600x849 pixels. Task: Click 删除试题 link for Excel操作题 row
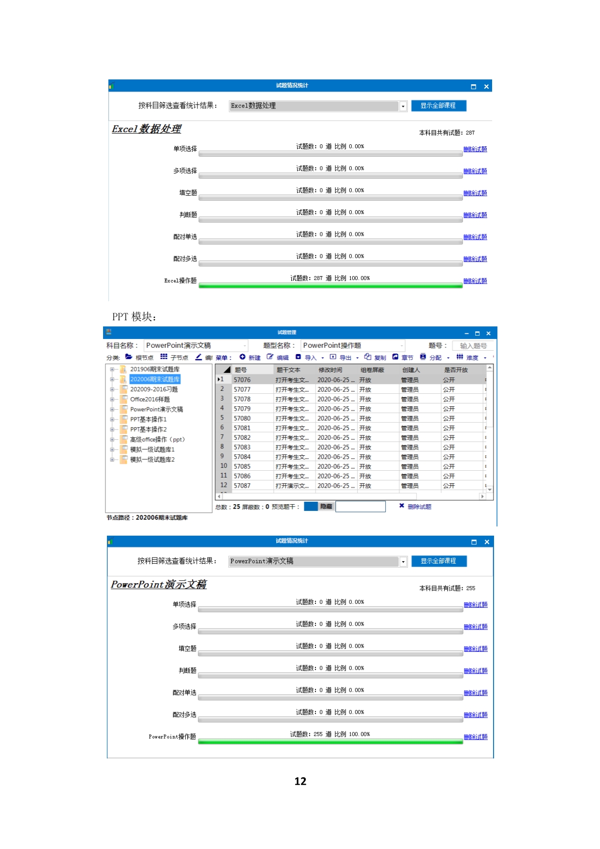pyautogui.click(x=475, y=281)
